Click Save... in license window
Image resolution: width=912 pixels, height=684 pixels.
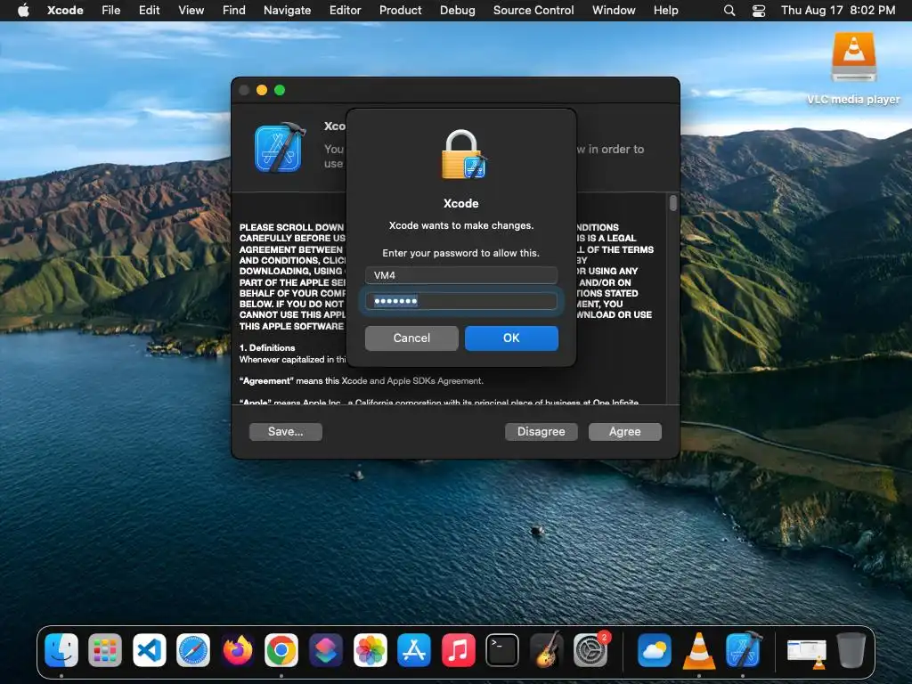[x=286, y=432]
